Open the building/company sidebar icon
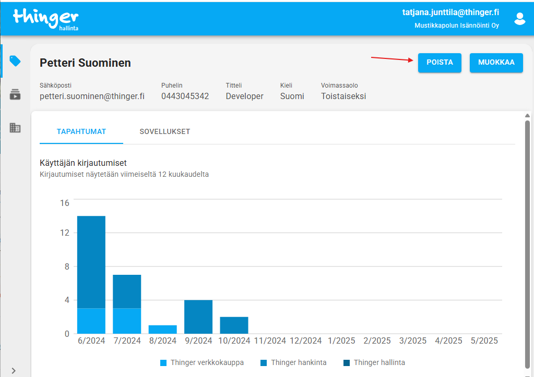Image resolution: width=534 pixels, height=377 pixels. pos(15,128)
